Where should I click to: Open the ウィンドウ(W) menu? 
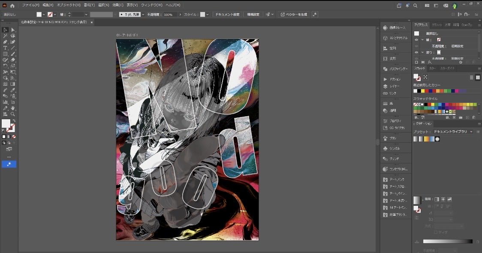click(152, 5)
